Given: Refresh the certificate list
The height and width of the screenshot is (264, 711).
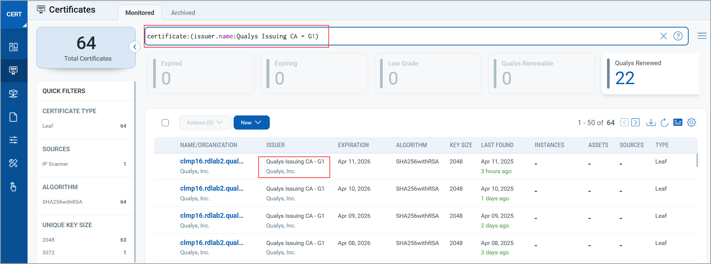Looking at the screenshot, I should point(664,123).
